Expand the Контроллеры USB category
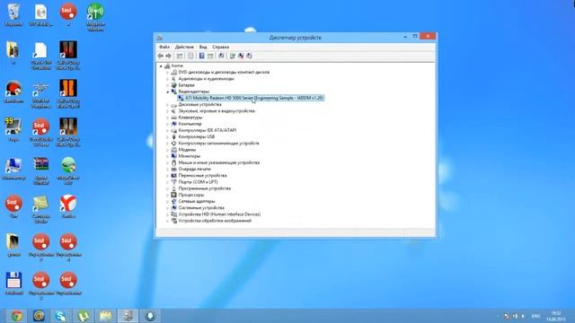575x323 pixels. tap(168, 137)
